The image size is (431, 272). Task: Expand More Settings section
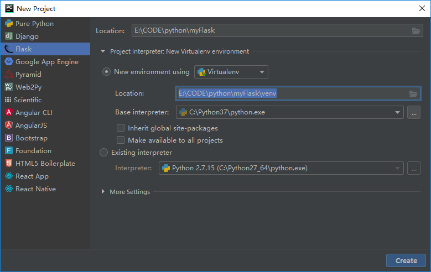pos(103,191)
